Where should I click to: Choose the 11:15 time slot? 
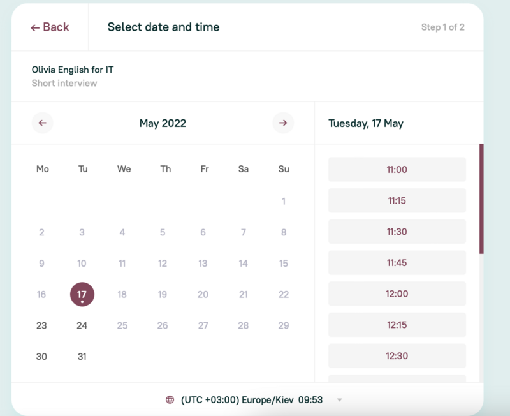click(397, 200)
